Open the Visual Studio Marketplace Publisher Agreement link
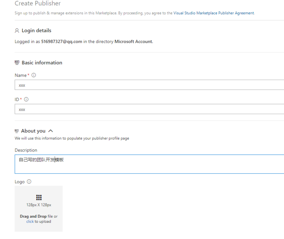Image resolution: width=284 pixels, height=239 pixels. [x=213, y=13]
